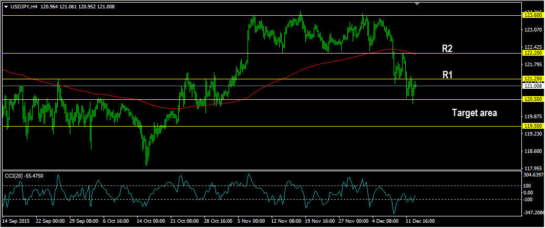The width and height of the screenshot is (545, 228).
Task: Select the Target area text label
Action: click(x=475, y=113)
